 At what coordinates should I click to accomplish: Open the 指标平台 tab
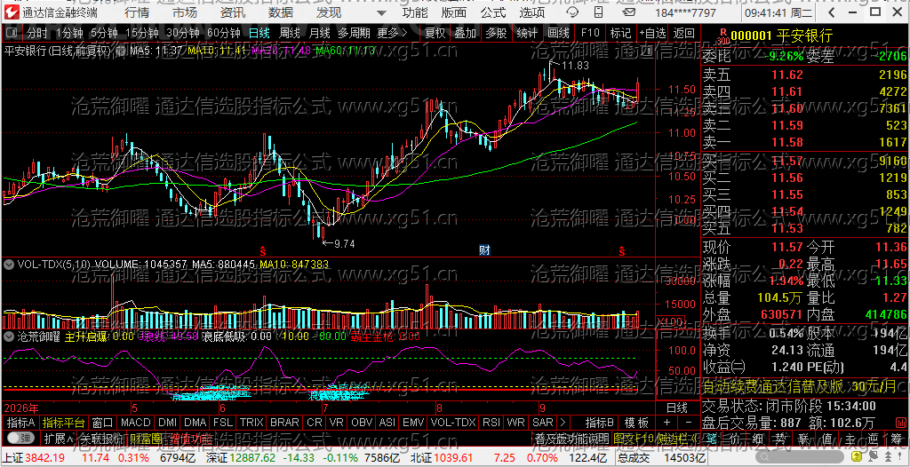tap(64, 422)
